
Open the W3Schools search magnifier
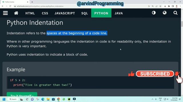175,13
